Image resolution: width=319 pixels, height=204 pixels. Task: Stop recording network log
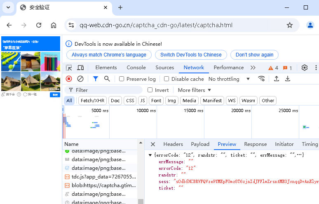(x=69, y=79)
